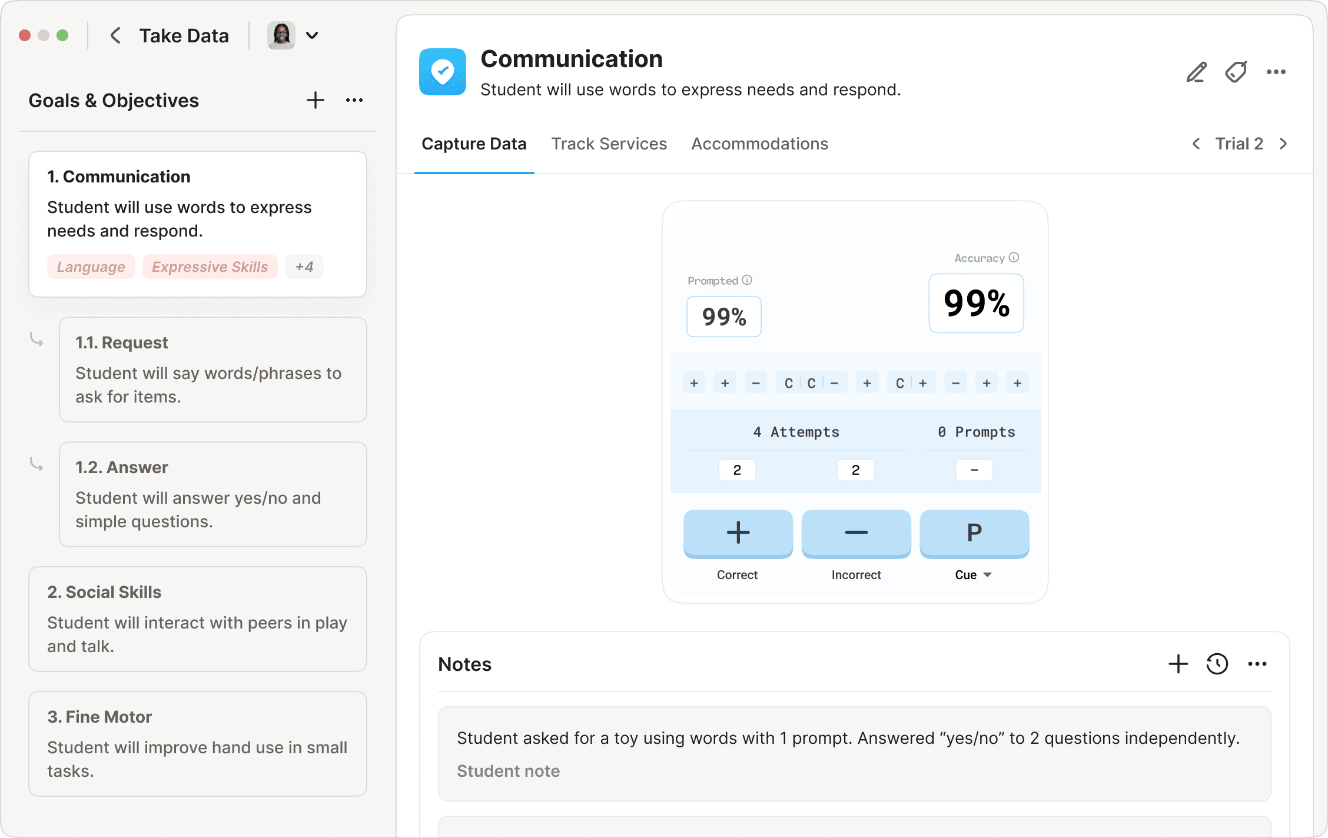Edit the Communication goal with pencil icon
The width and height of the screenshot is (1328, 838).
tap(1196, 72)
